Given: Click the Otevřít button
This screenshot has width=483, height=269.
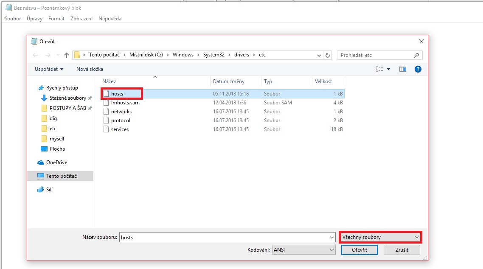Looking at the screenshot, I should coord(359,250).
